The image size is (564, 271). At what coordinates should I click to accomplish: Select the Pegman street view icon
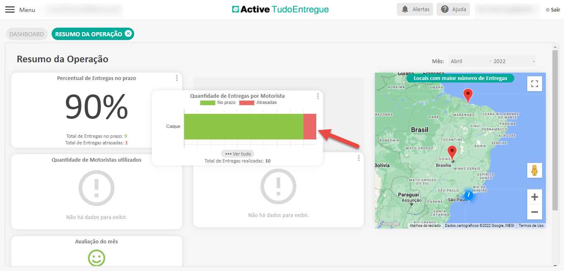click(x=534, y=170)
